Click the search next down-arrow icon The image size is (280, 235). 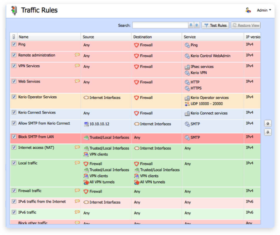coord(191,25)
